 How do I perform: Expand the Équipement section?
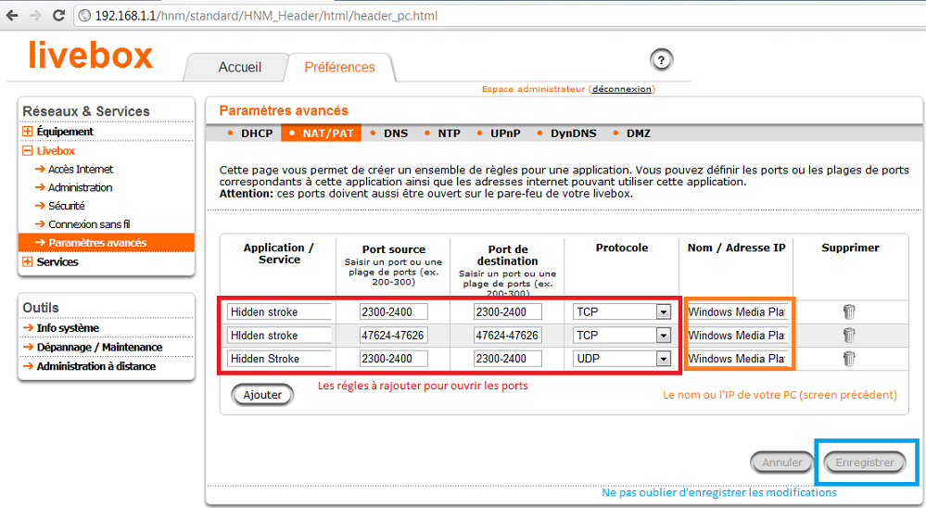[x=27, y=131]
